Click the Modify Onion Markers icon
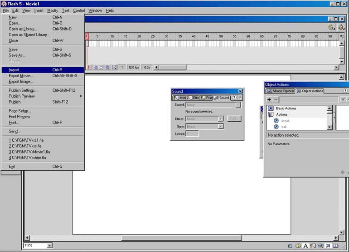This screenshot has width=349, height=252. [x=114, y=67]
